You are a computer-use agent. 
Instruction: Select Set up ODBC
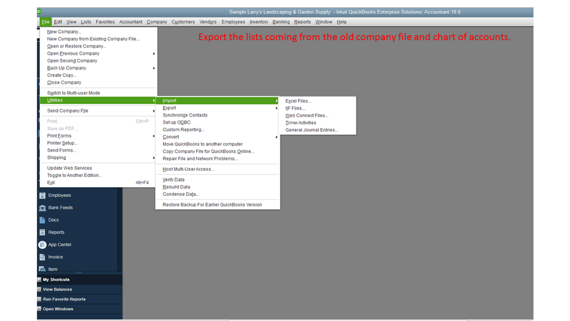pyautogui.click(x=176, y=122)
